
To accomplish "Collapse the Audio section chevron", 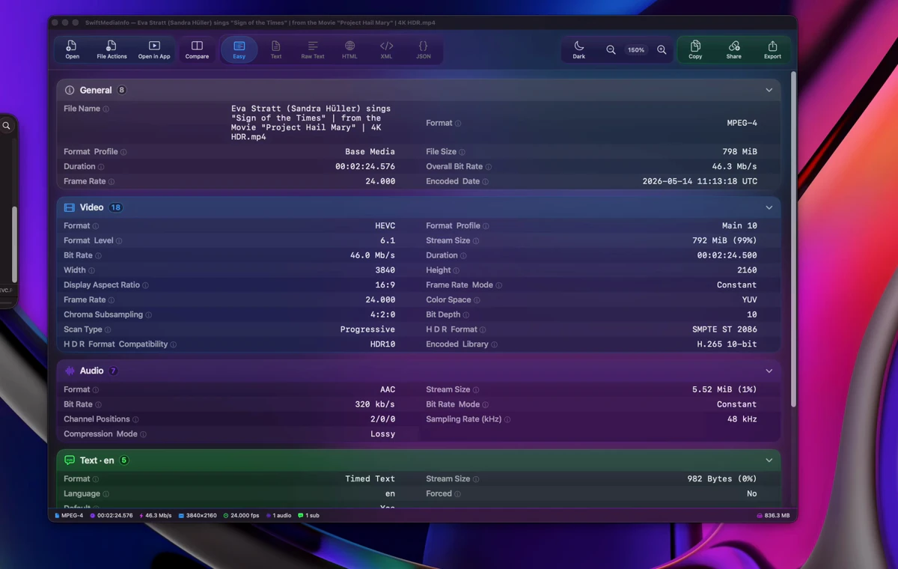I will pyautogui.click(x=769, y=371).
